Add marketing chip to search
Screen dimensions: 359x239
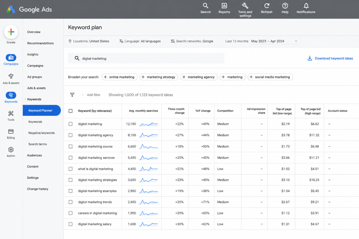232,77
